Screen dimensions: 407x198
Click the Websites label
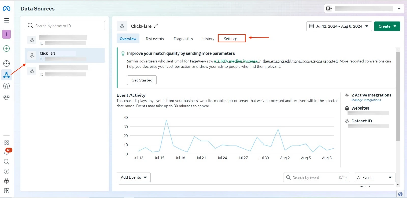360,108
